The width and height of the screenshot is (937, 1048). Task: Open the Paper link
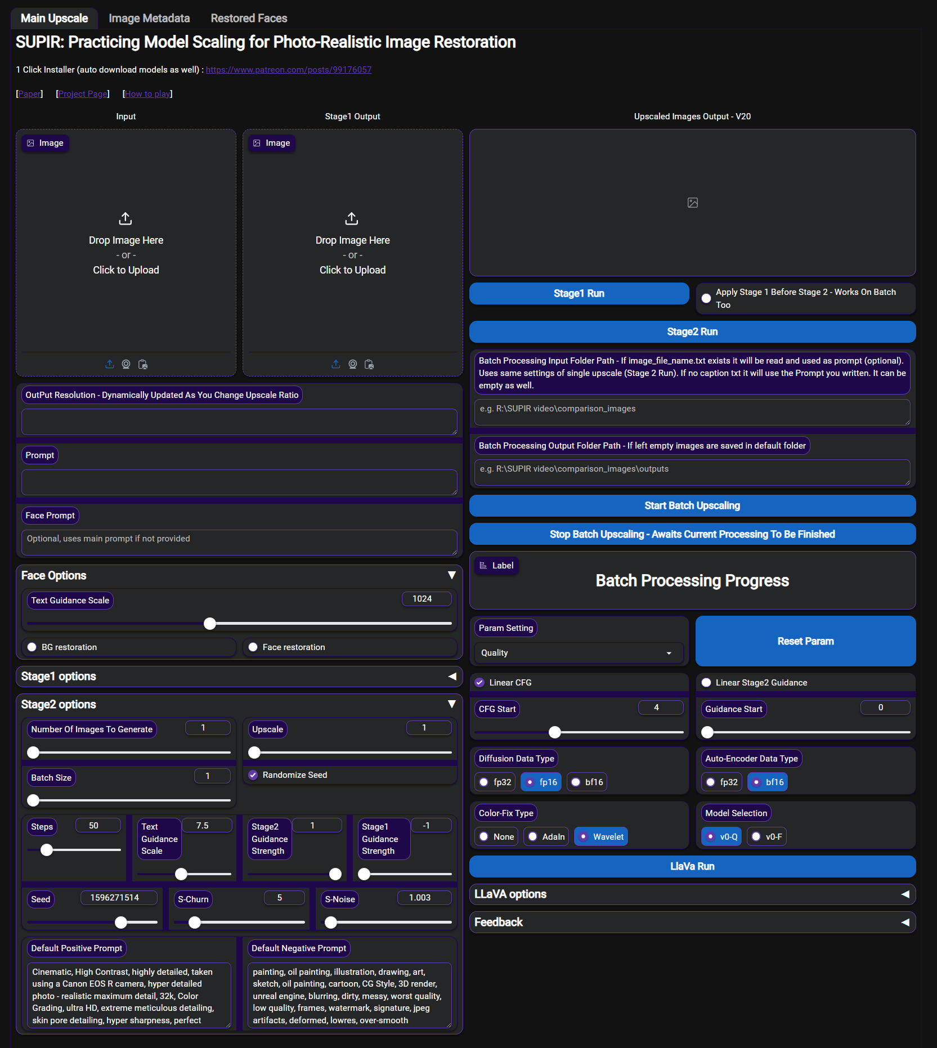click(29, 94)
